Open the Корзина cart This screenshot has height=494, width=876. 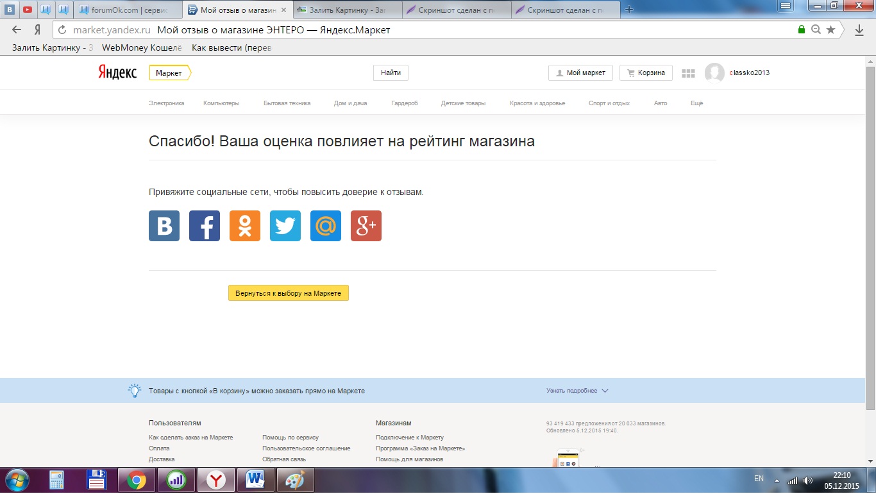pyautogui.click(x=646, y=73)
